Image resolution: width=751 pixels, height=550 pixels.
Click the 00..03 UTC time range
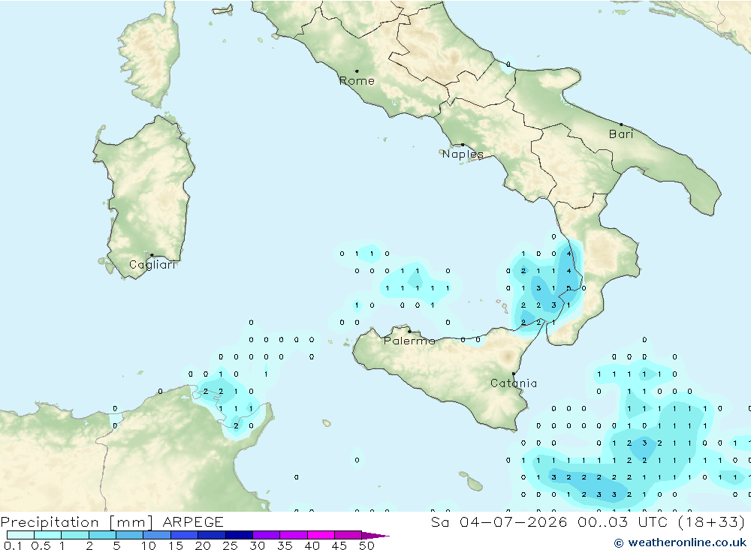622,521
